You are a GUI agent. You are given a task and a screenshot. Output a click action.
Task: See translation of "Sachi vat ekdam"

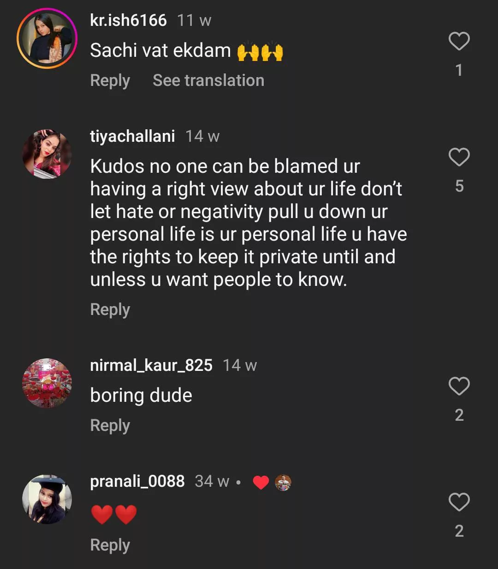[x=208, y=80]
